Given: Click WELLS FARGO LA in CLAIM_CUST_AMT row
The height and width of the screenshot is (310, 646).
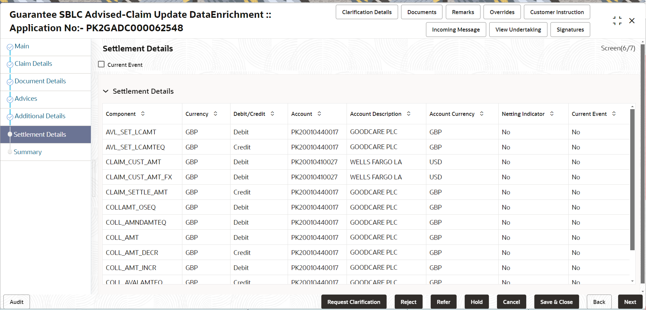Looking at the screenshot, I should [x=376, y=162].
